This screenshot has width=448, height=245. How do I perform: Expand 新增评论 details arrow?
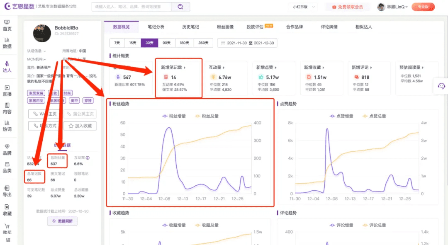point(371,68)
